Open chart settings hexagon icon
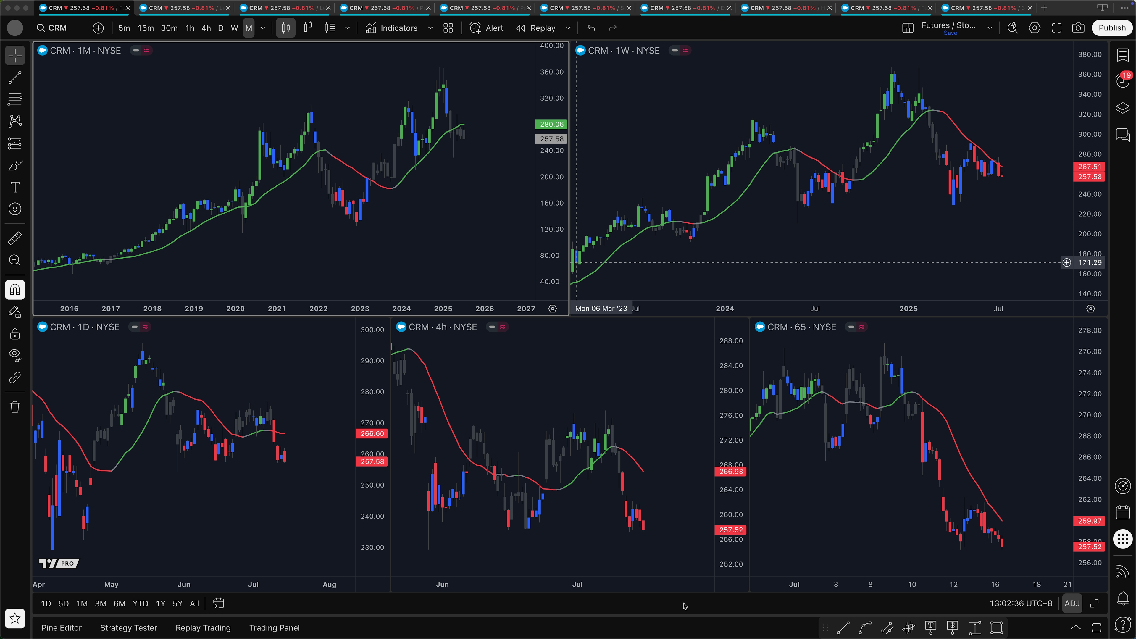Image resolution: width=1136 pixels, height=639 pixels. (1035, 28)
